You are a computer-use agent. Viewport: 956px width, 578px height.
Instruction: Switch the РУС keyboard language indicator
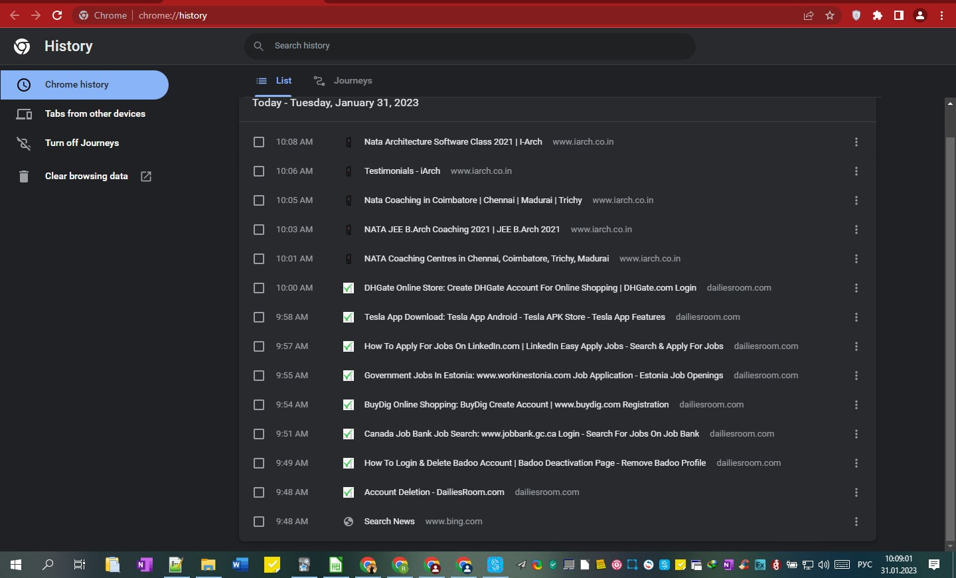point(865,565)
